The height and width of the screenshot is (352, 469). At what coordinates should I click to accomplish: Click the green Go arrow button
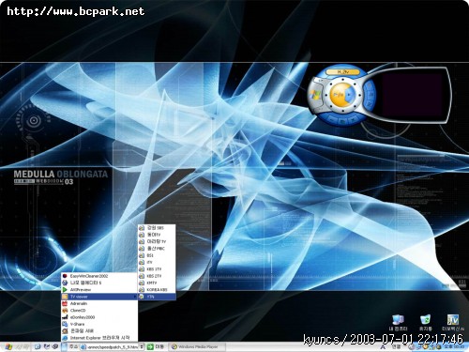click(x=150, y=346)
